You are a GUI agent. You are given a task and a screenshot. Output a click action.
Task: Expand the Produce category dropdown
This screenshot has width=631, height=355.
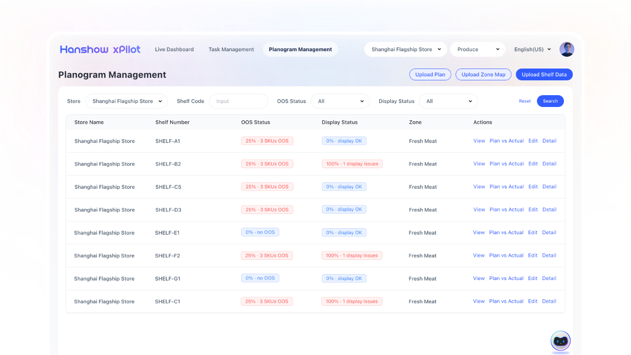point(478,49)
